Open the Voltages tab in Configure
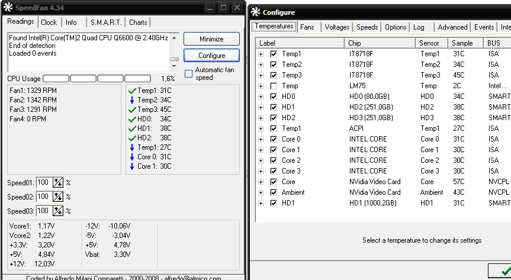Viewport: 511px width, 280px height. coord(337,27)
